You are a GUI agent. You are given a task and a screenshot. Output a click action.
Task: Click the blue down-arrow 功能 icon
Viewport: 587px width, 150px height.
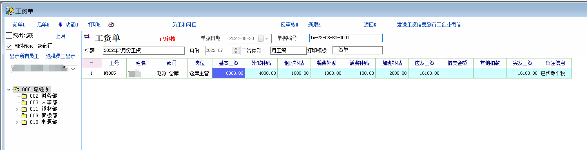[60, 25]
